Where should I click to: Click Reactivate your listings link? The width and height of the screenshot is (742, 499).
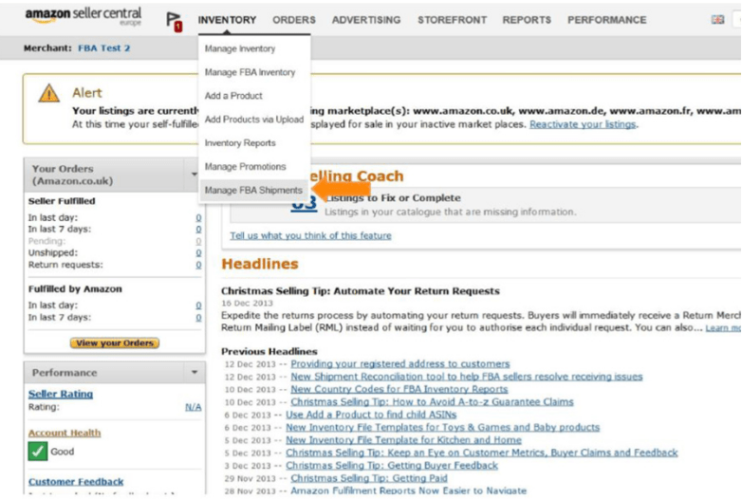coord(583,124)
